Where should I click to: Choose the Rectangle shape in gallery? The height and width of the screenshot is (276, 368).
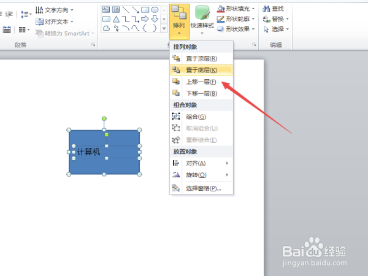tap(145, 10)
